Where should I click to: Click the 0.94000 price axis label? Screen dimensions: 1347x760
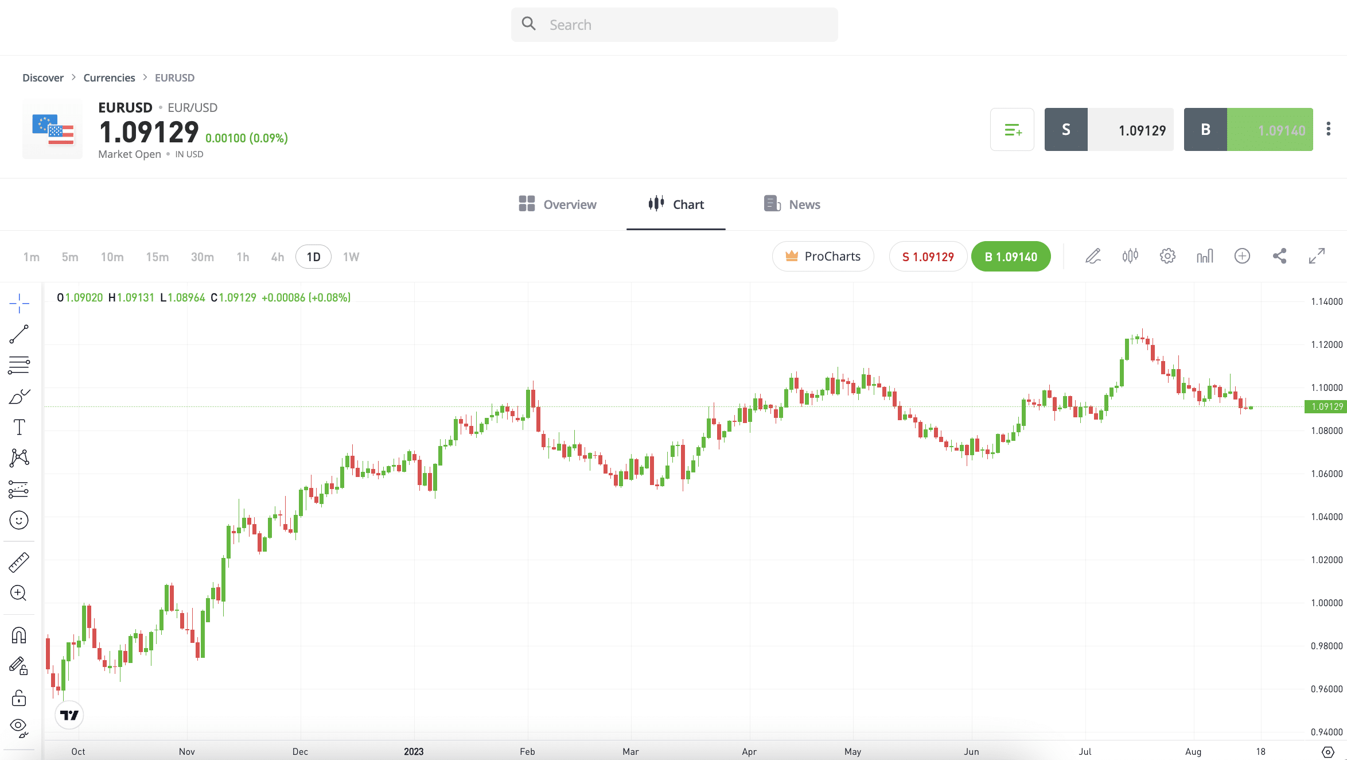tap(1326, 732)
